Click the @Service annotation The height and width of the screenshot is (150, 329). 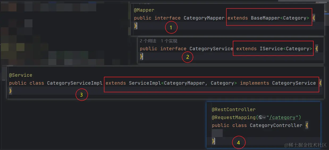click(20, 75)
